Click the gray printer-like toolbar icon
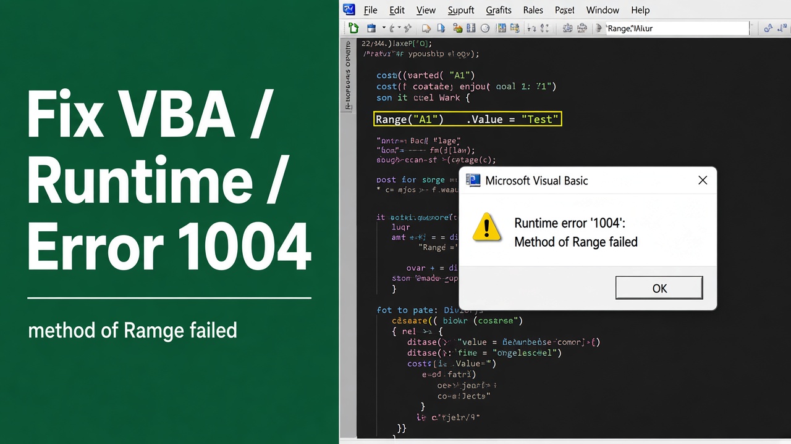The width and height of the screenshot is (791, 444). click(x=582, y=28)
